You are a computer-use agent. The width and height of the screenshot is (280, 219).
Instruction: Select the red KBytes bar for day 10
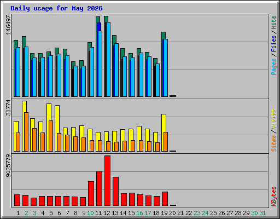click(x=91, y=194)
